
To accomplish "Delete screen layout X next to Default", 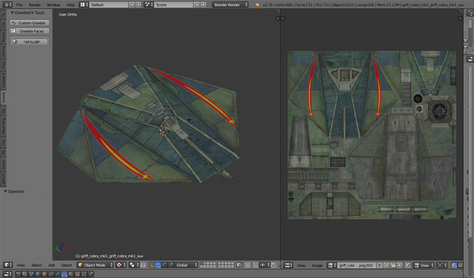I will tap(138, 5).
